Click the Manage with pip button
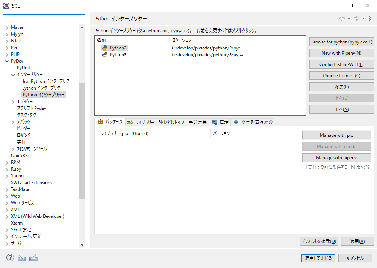 tap(336, 135)
